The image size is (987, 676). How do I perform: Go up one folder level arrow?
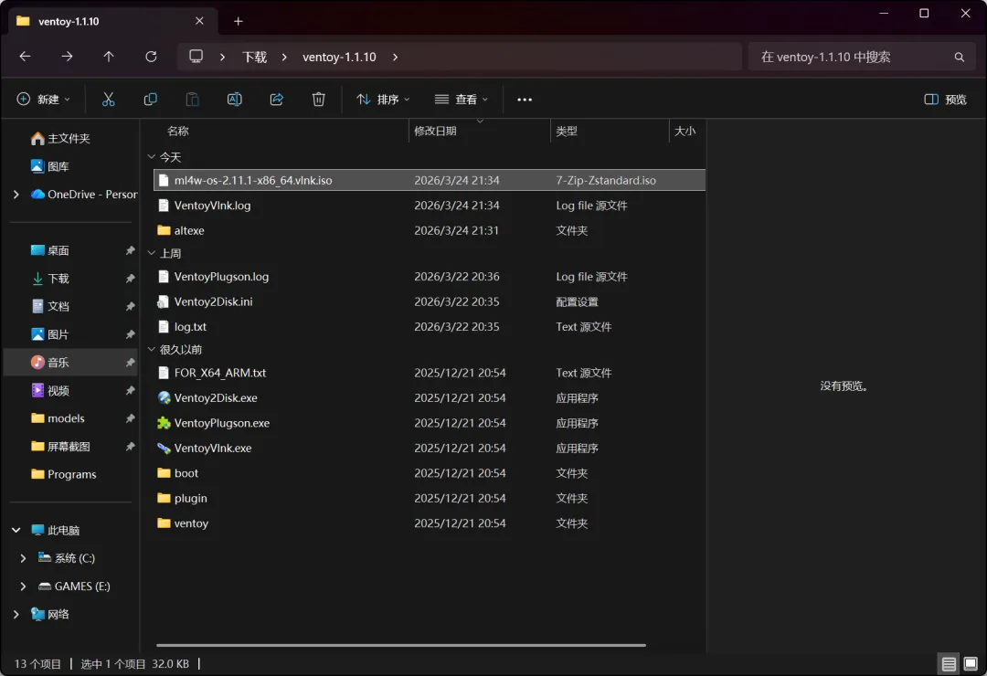point(109,57)
